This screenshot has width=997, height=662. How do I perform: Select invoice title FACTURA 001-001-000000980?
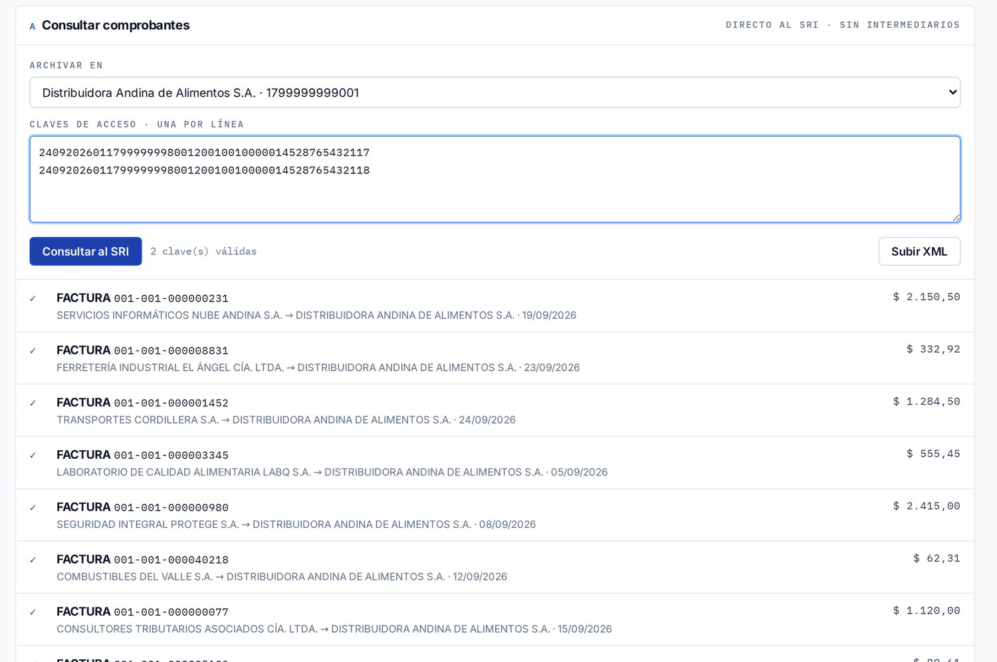143,507
